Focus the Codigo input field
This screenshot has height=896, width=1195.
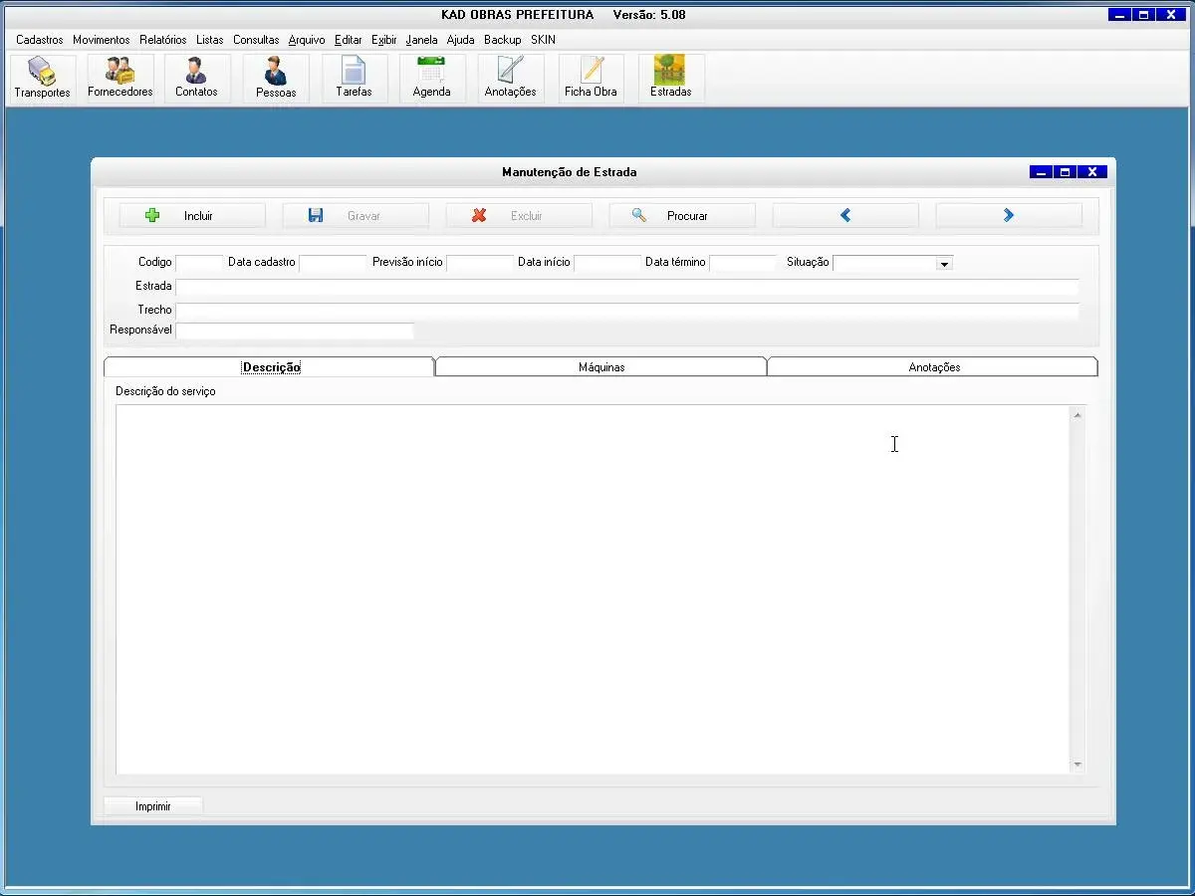click(199, 263)
